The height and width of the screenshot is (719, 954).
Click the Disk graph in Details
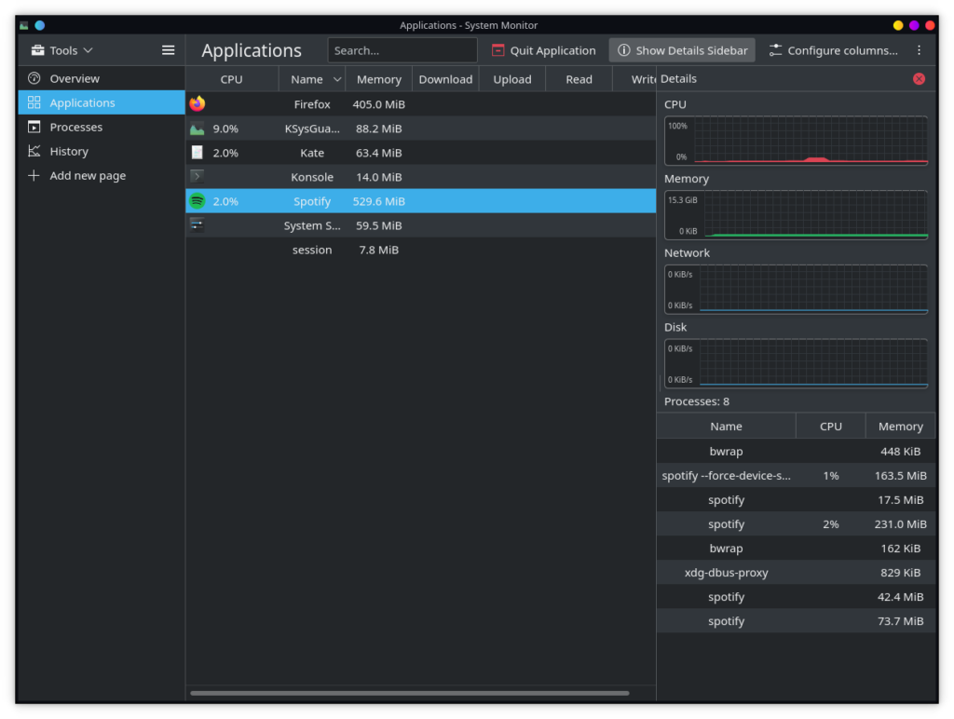tap(796, 363)
